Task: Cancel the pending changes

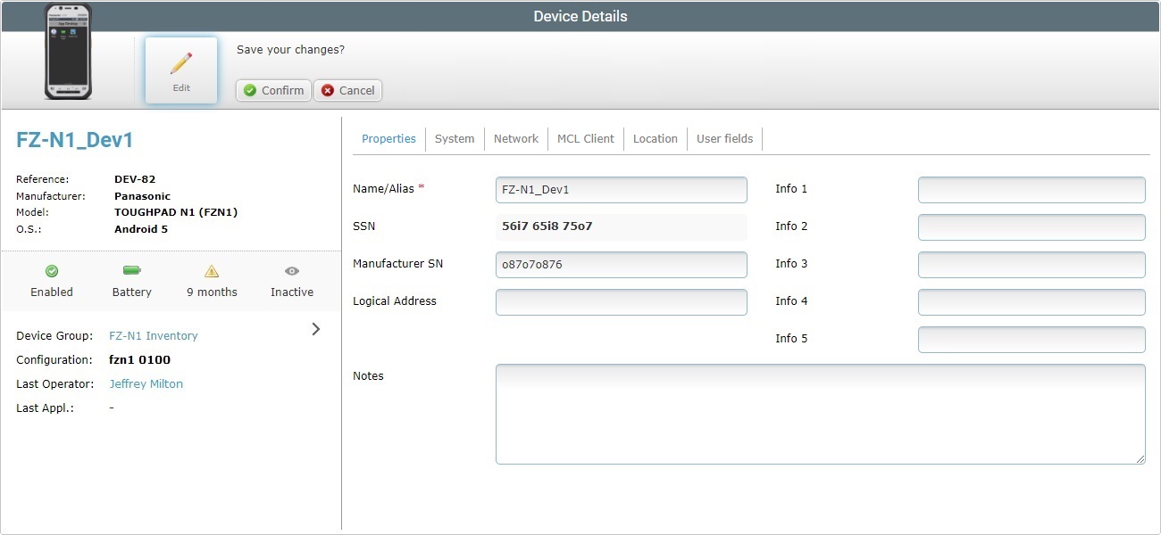Action: (x=347, y=90)
